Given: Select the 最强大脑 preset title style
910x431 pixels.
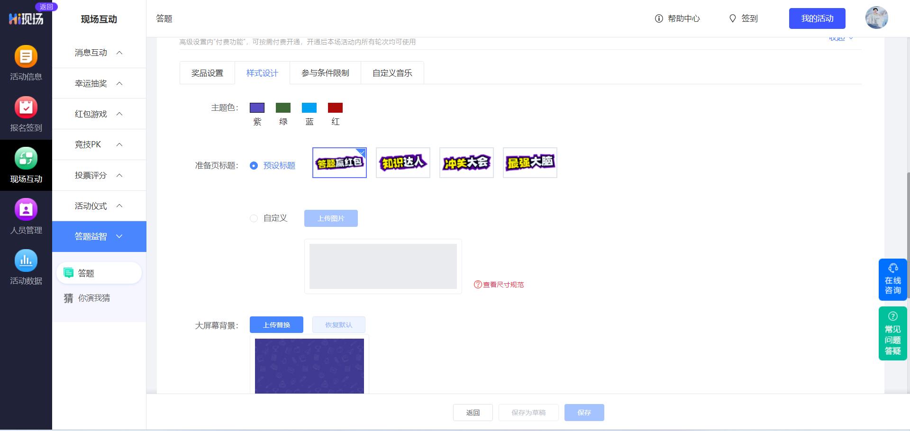Looking at the screenshot, I should click(529, 162).
